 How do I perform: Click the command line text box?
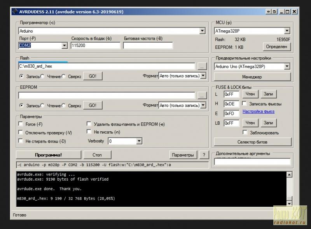pyautogui.click(x=112, y=165)
